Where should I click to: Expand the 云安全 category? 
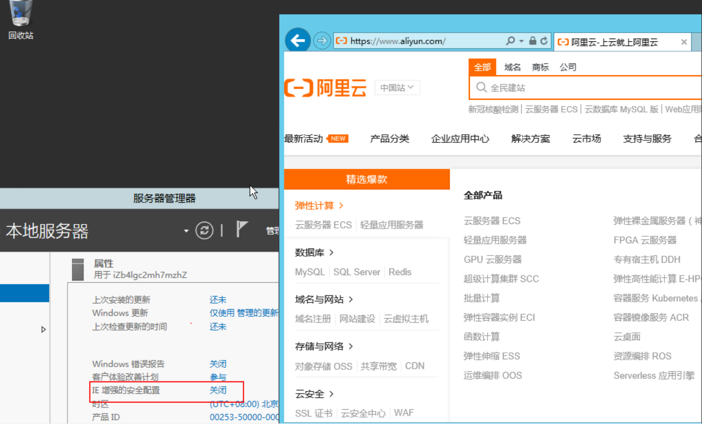(x=315, y=394)
